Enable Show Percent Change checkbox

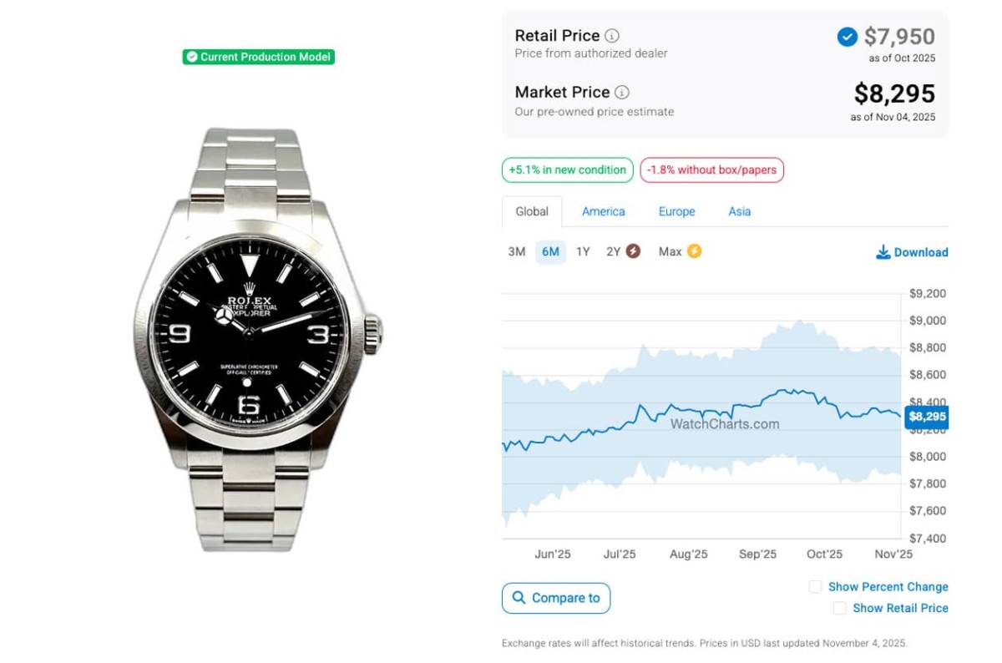[x=815, y=587]
